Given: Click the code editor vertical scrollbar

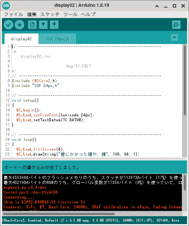Looking at the screenshot, I should [185, 80].
